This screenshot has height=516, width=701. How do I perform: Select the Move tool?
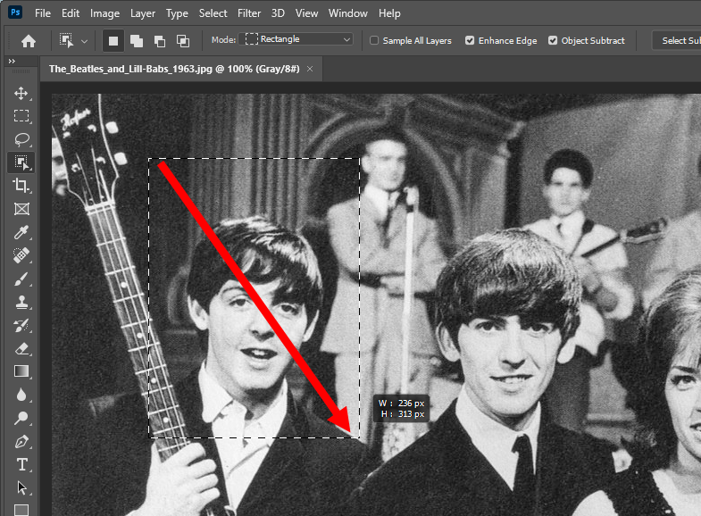click(x=21, y=93)
